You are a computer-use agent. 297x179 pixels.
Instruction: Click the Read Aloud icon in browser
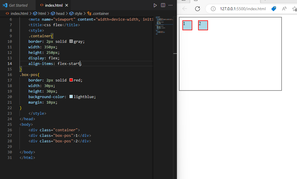pyautogui.click(x=284, y=8)
